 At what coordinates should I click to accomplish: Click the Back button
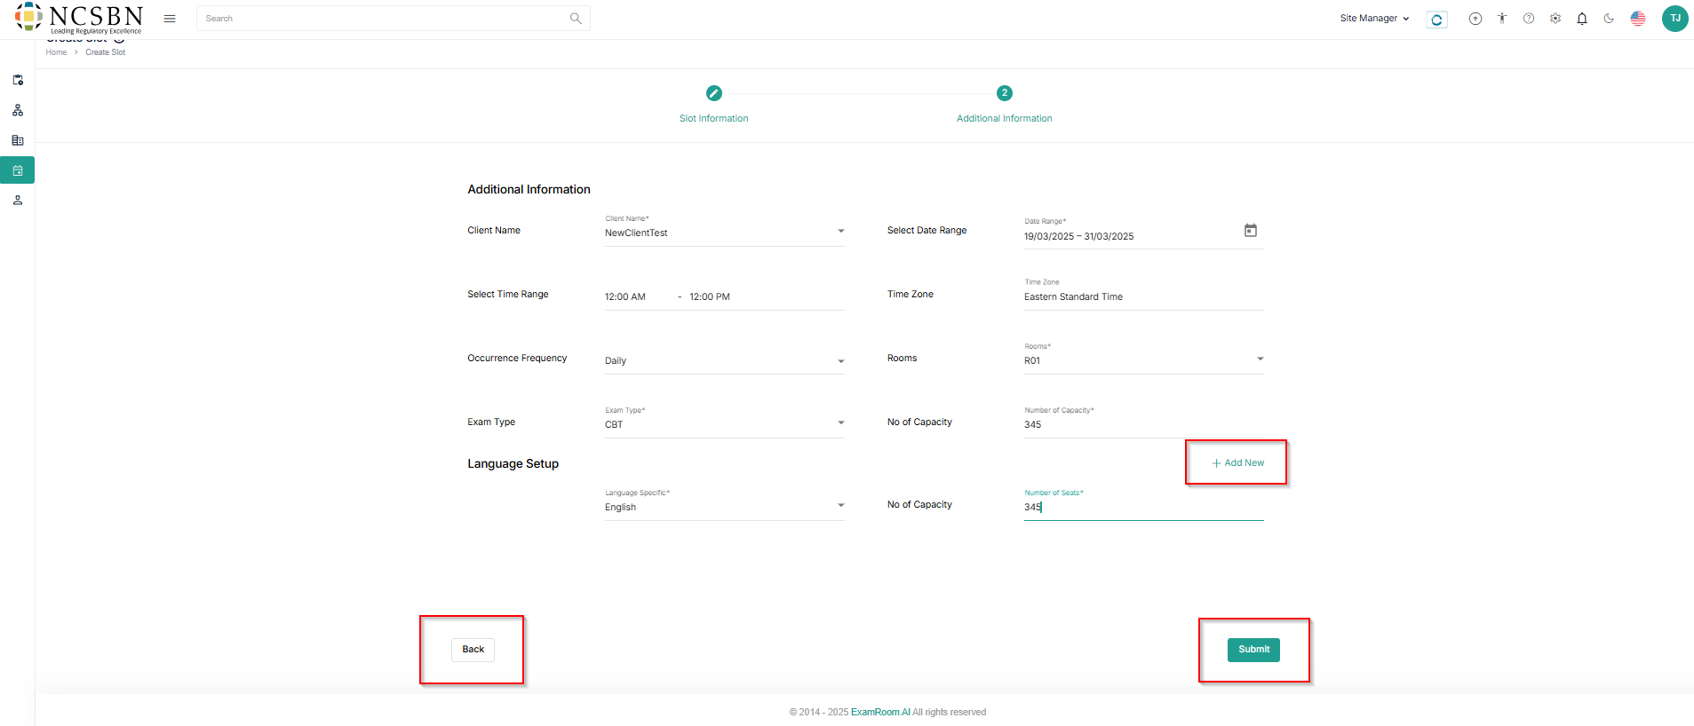click(473, 650)
